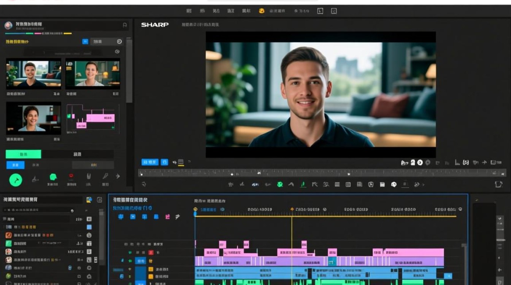Viewport: 511px width, 285px height.
Task: Click the gray rounded icon in project panel header
Action: coord(100,199)
